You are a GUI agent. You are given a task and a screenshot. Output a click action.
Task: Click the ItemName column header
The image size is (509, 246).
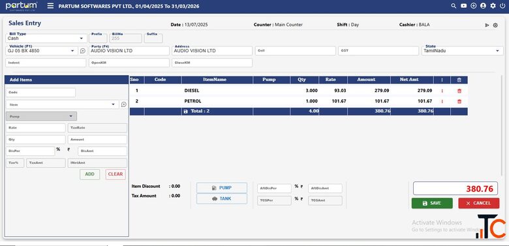coord(215,80)
